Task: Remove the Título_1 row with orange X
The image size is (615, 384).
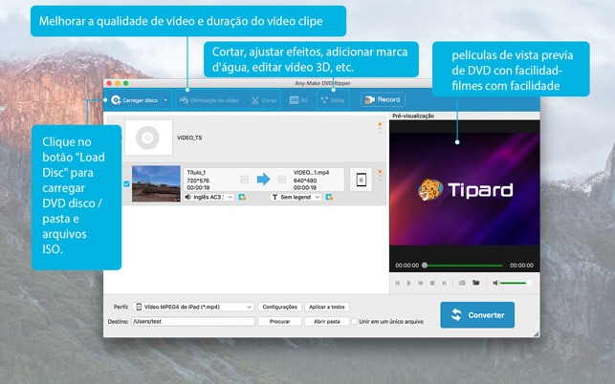Action: (380, 172)
